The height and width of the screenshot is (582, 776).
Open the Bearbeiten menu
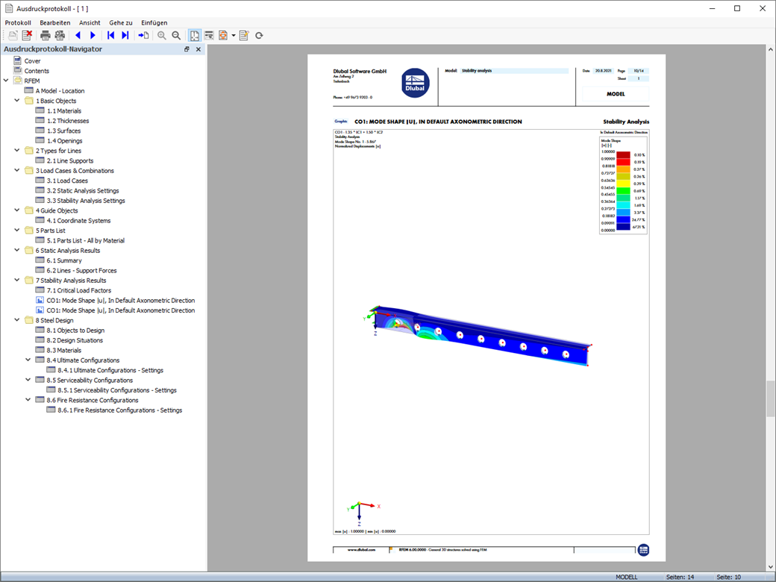pos(55,23)
